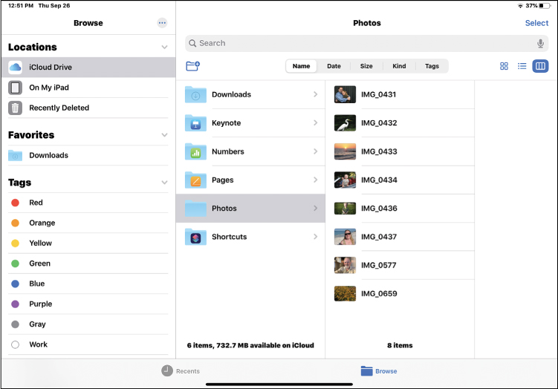Collapse the Locations section
Screen dimensions: 558x389
click(x=164, y=48)
